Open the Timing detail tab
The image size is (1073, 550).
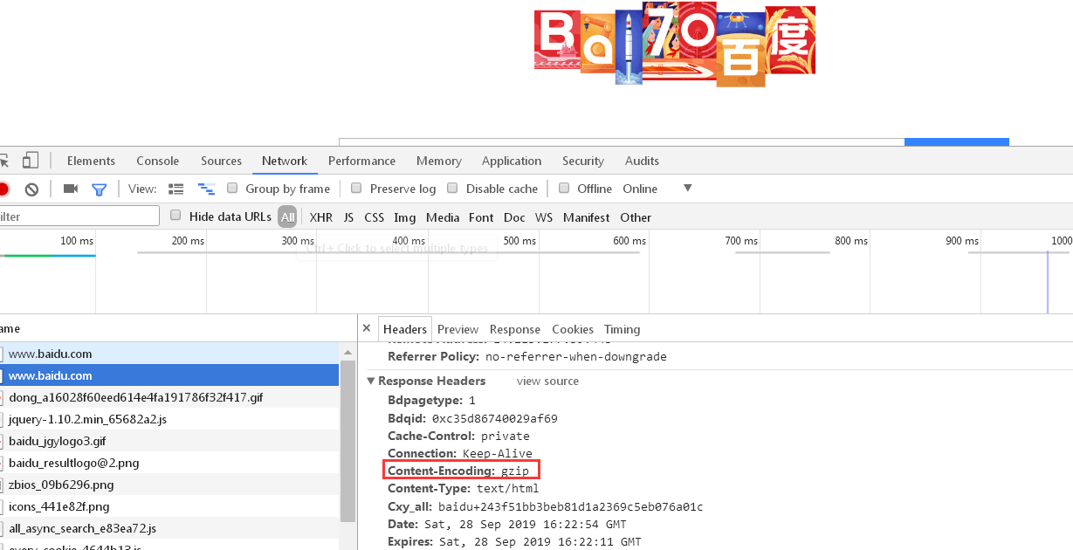[622, 329]
